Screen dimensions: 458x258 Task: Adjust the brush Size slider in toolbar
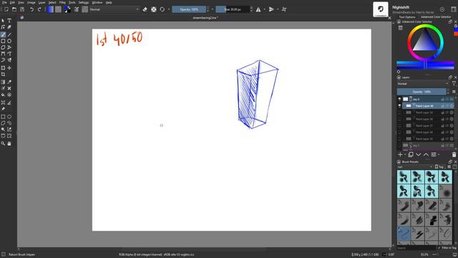click(233, 9)
